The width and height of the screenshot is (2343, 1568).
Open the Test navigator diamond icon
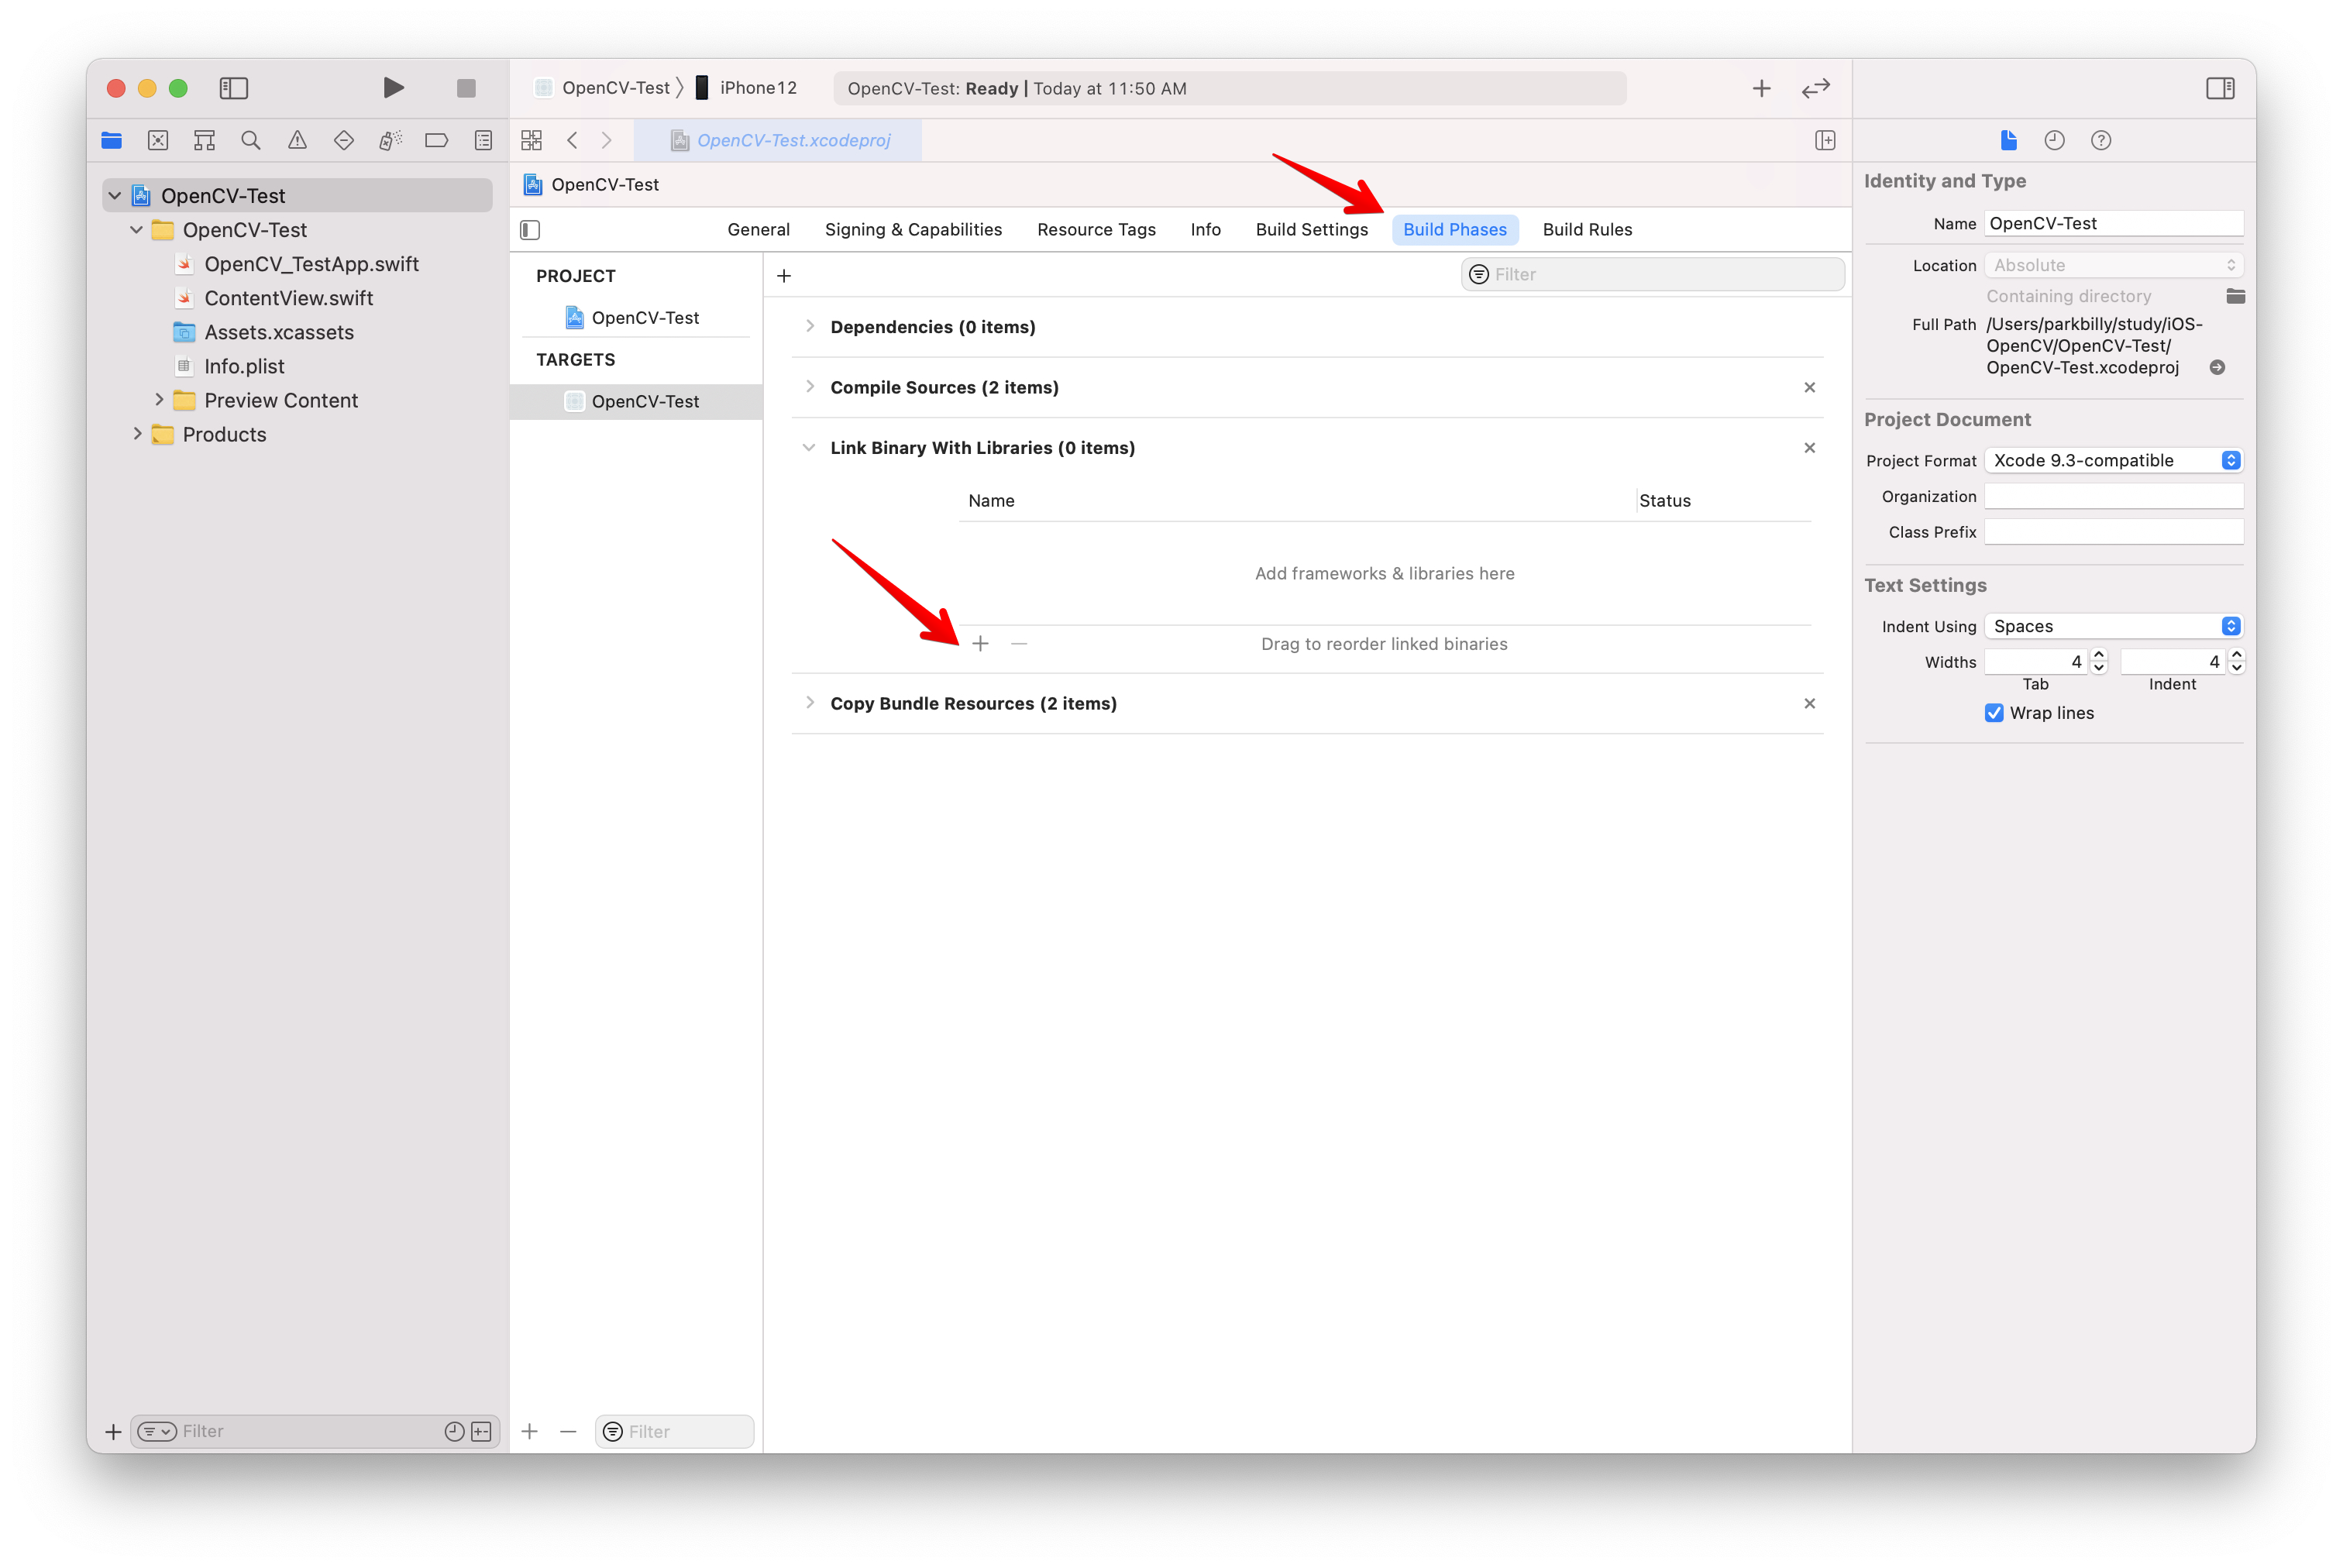[x=344, y=140]
